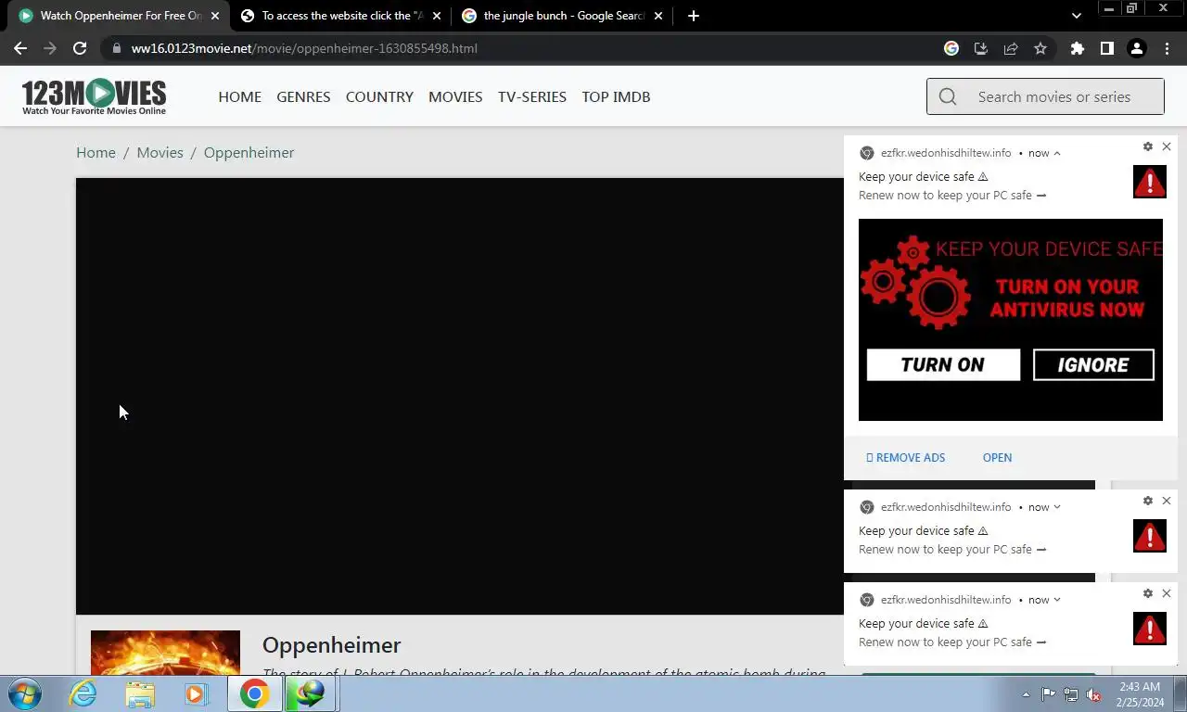Open the GENRES menu
This screenshot has width=1187, height=712.
click(x=303, y=96)
